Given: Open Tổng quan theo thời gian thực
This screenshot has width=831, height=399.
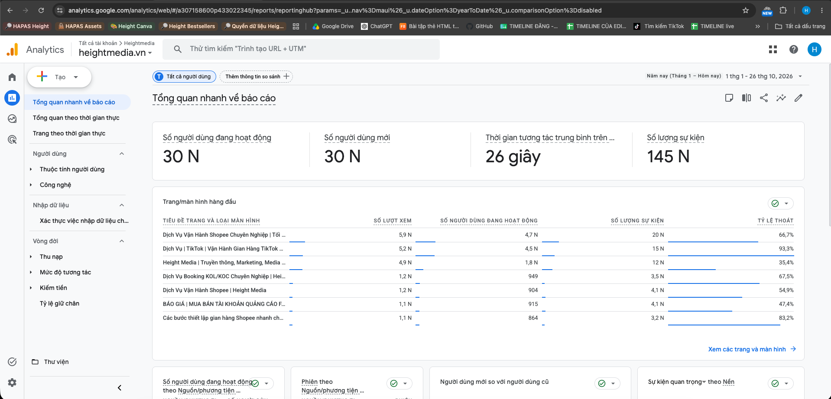Looking at the screenshot, I should (76, 118).
